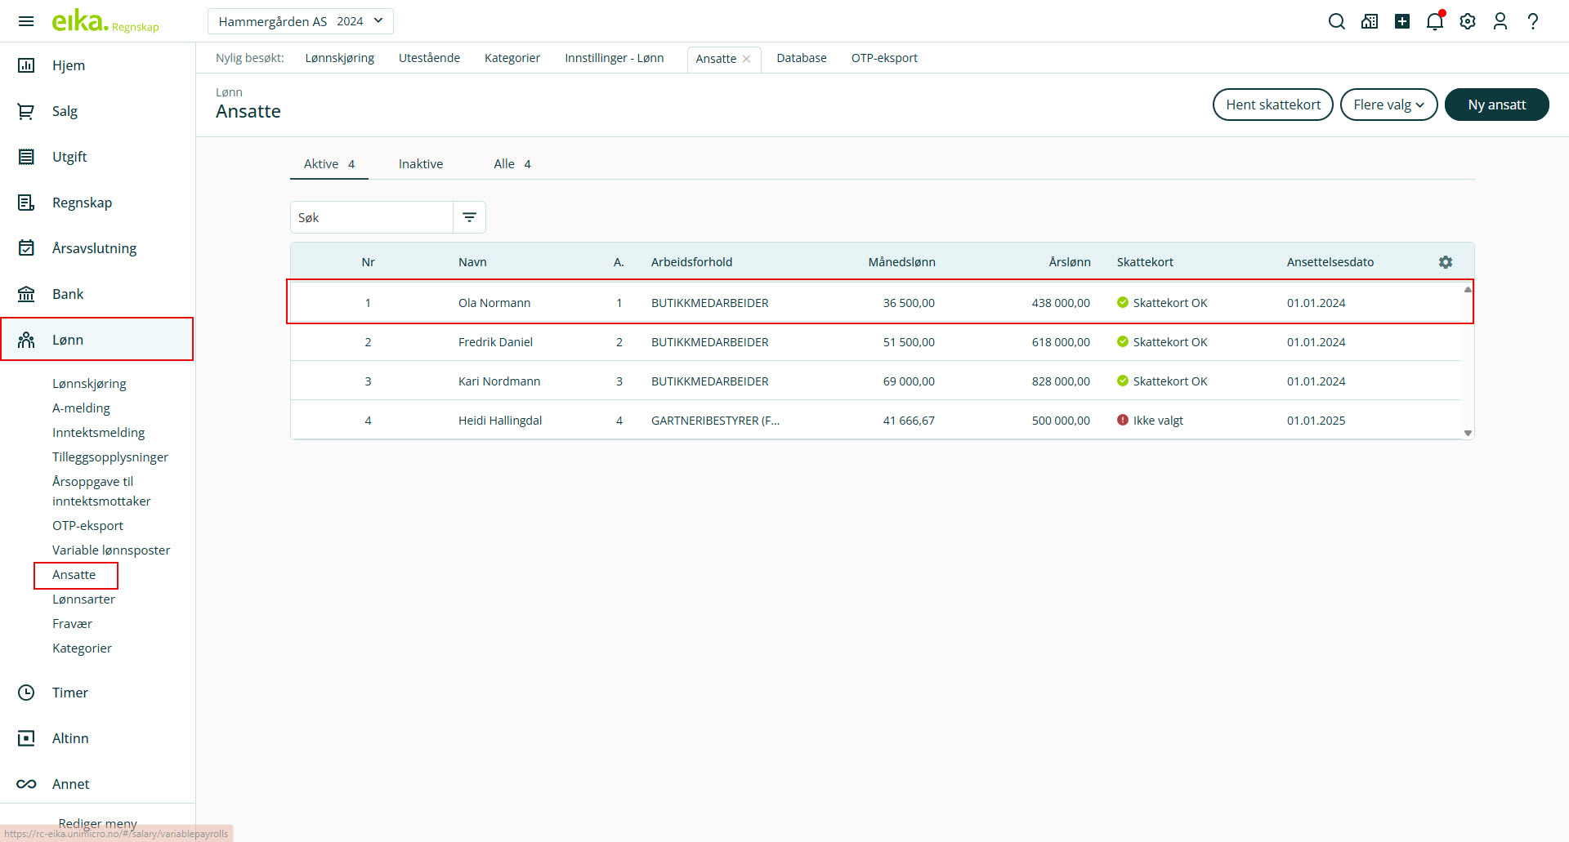This screenshot has width=1569, height=842.
Task: Click the plus add-new icon in header
Action: coord(1402,21)
